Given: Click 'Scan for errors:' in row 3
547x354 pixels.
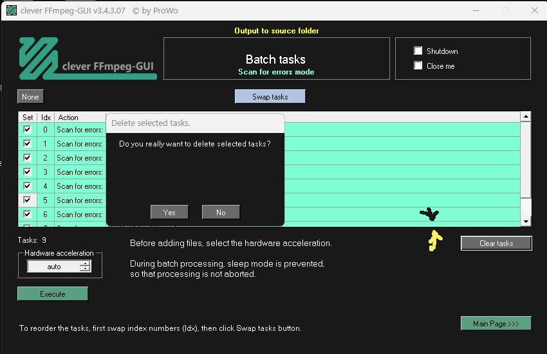Looking at the screenshot, I should [x=80, y=172].
